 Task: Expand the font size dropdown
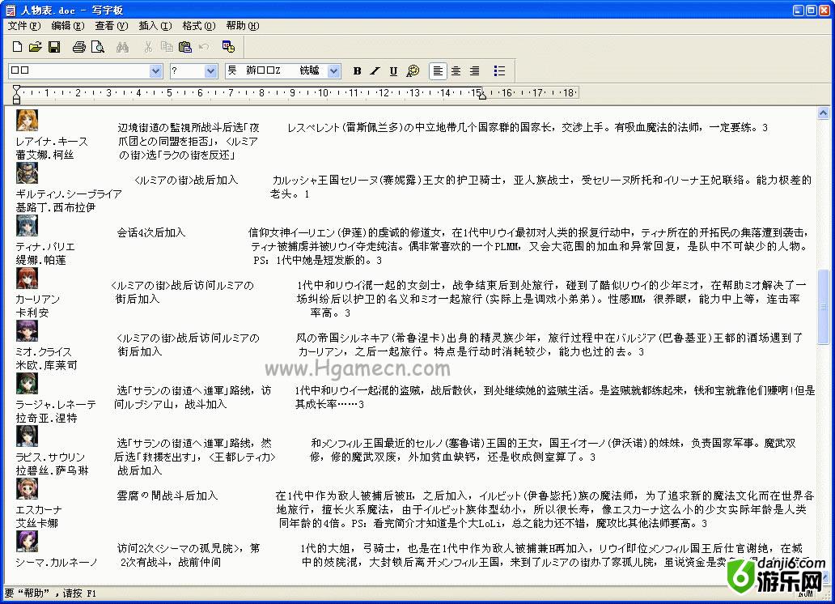click(210, 71)
